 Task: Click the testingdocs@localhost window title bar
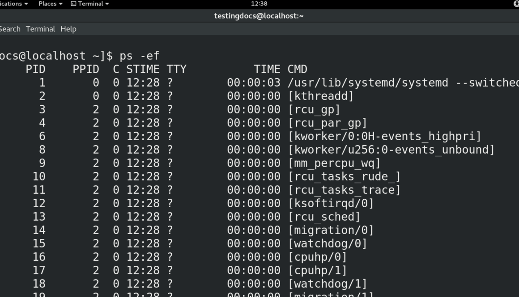259,16
